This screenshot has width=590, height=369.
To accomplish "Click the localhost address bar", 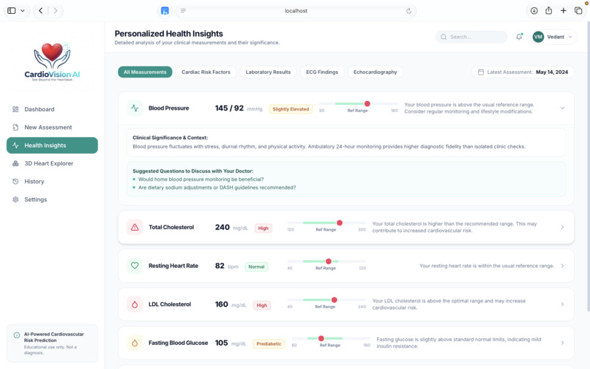I will (296, 11).
